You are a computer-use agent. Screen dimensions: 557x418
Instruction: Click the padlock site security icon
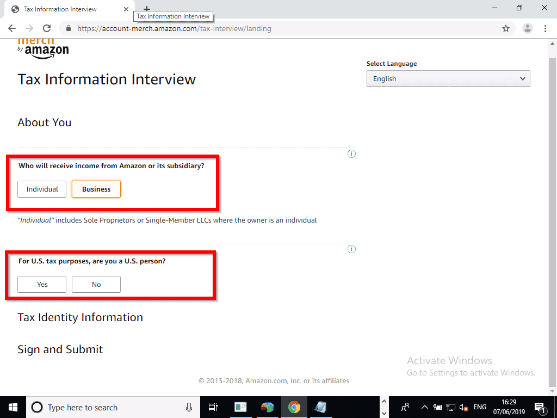[69, 28]
